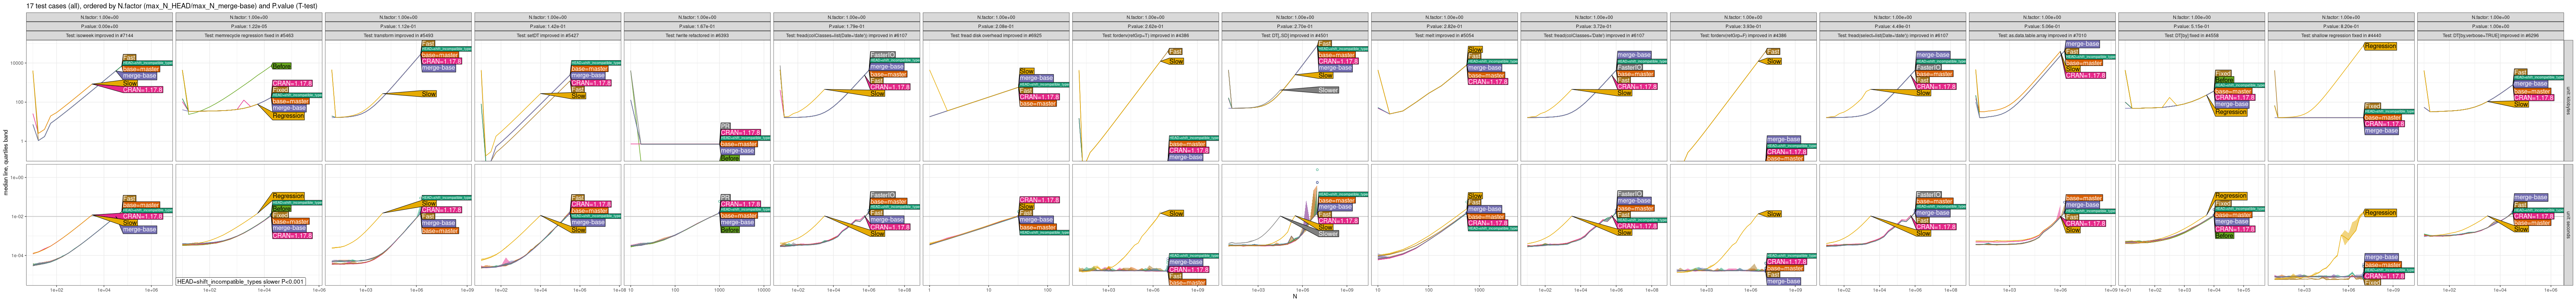Click the melt improved in #5054 facet header
The height and width of the screenshot is (303, 2576).
(1443, 35)
